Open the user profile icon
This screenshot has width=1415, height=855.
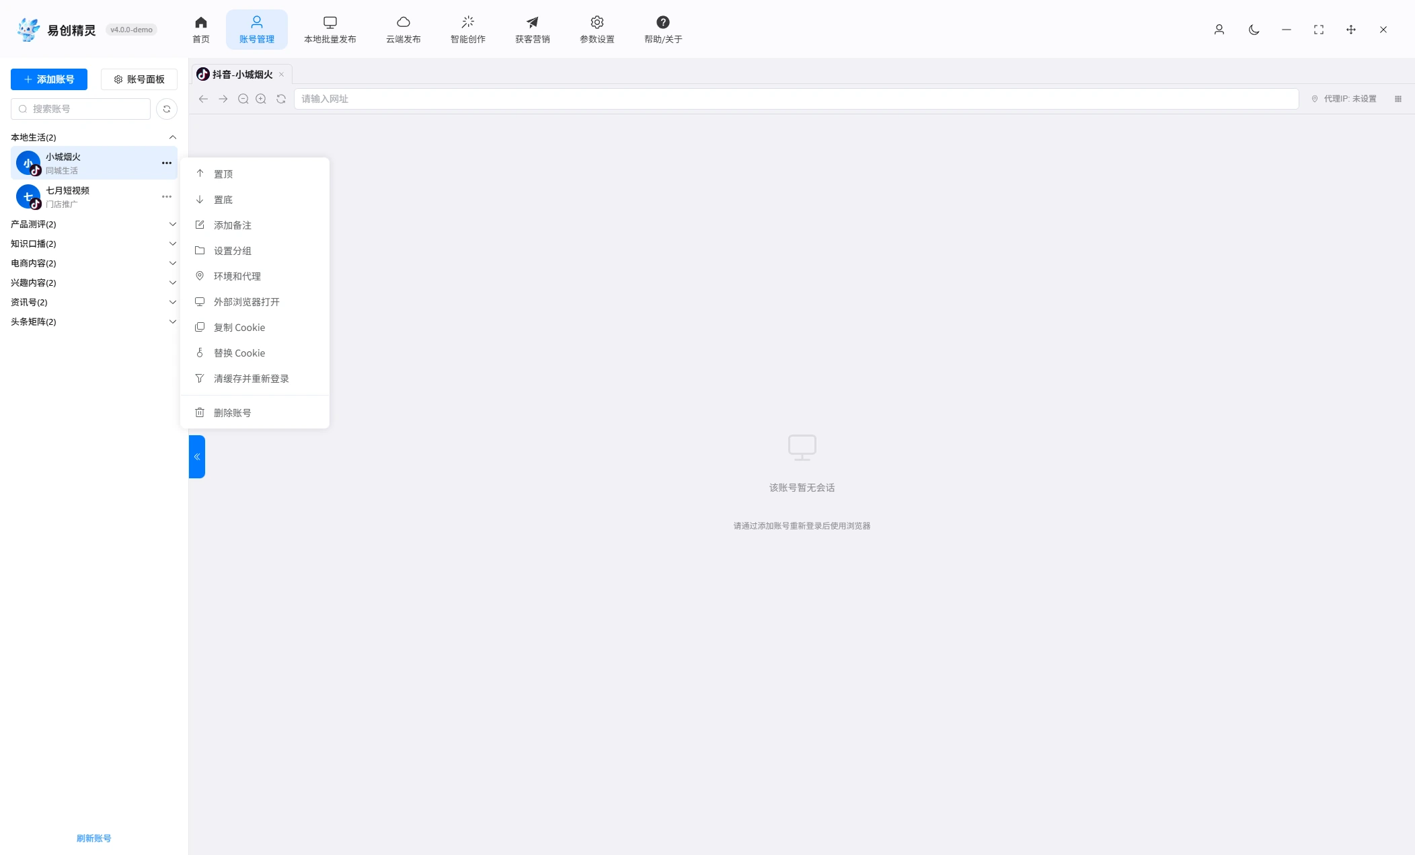click(1219, 30)
